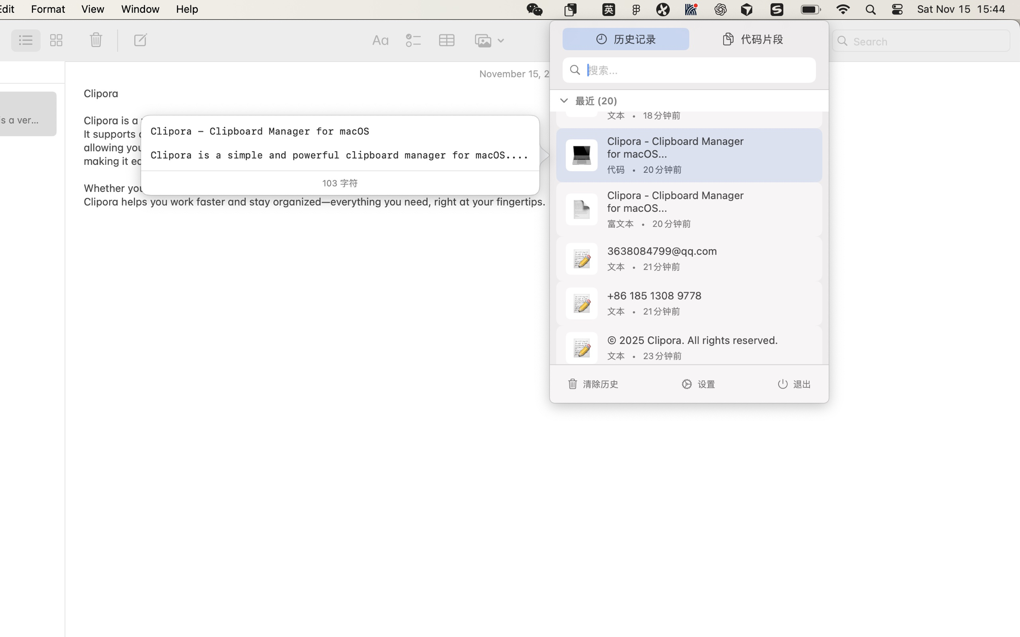The width and height of the screenshot is (1020, 637).
Task: Select the 历史记录 tab
Action: (626, 39)
